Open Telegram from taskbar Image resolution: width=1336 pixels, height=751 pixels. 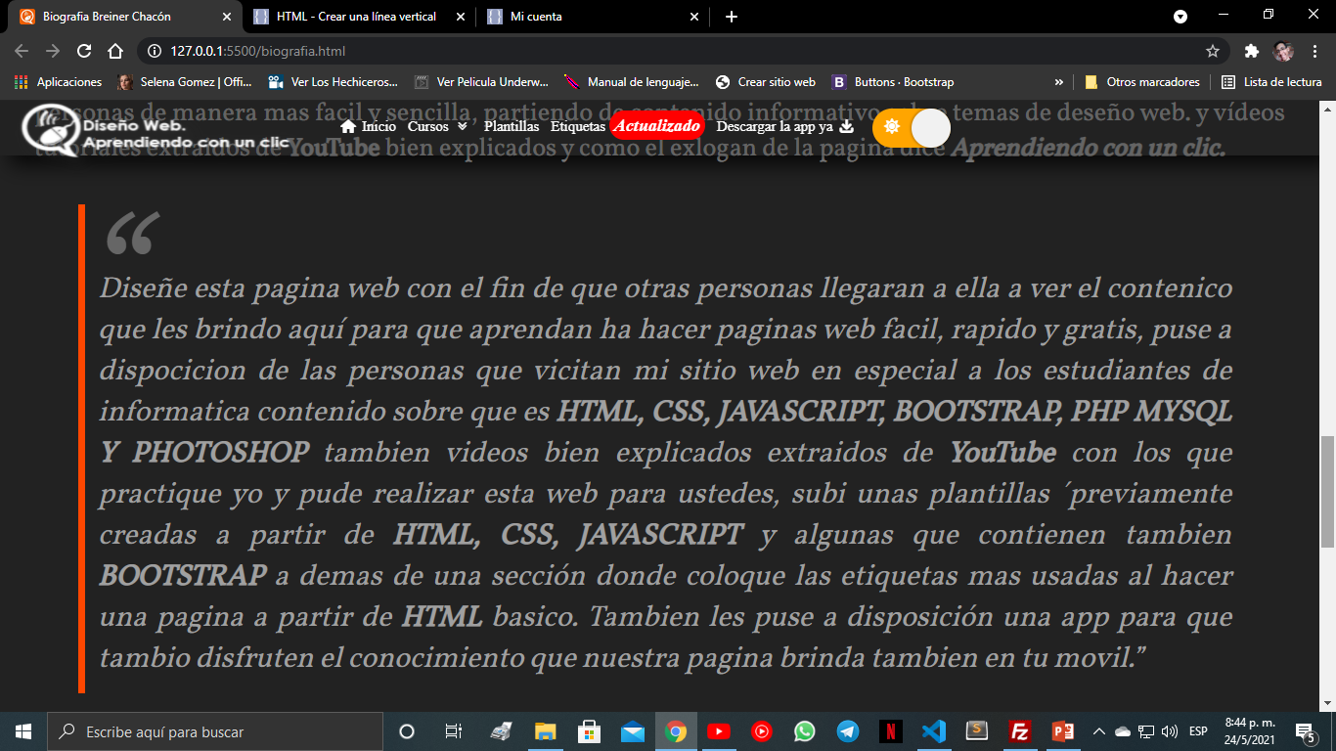tap(848, 731)
